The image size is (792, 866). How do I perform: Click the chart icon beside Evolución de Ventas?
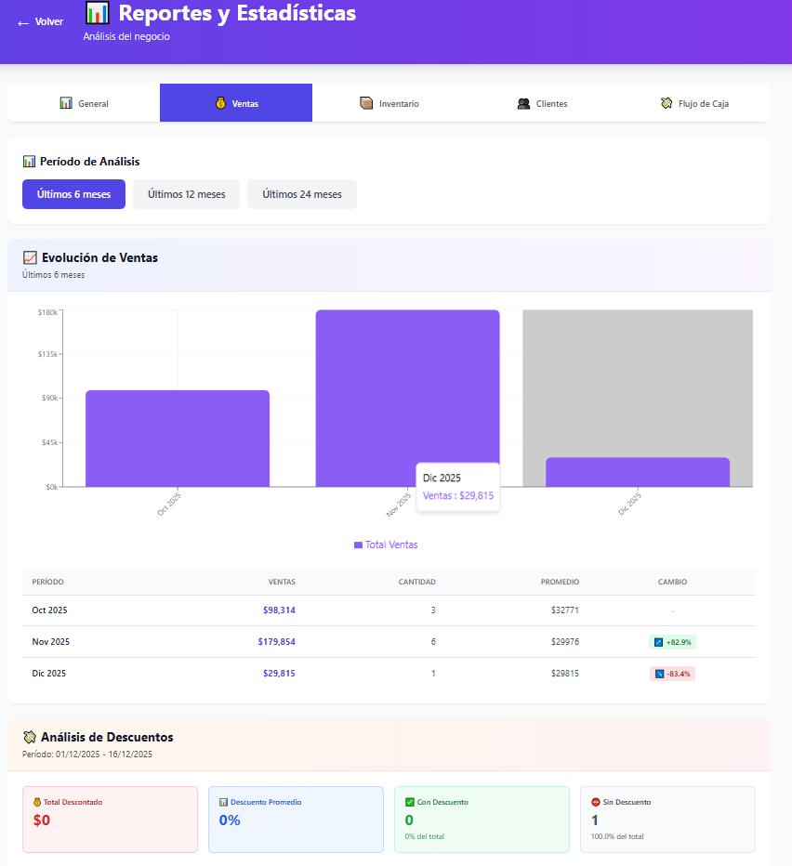(x=30, y=257)
